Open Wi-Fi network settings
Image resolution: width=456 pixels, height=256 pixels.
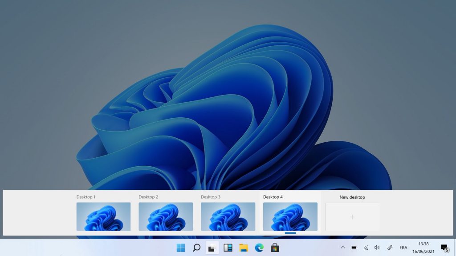click(x=366, y=248)
